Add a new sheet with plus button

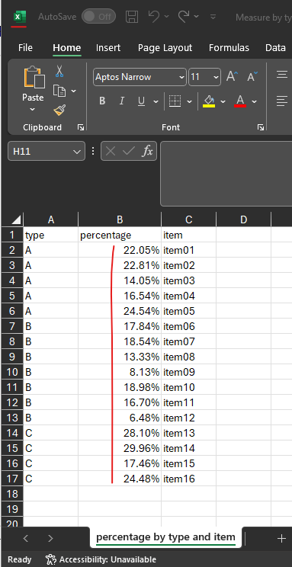click(281, 539)
